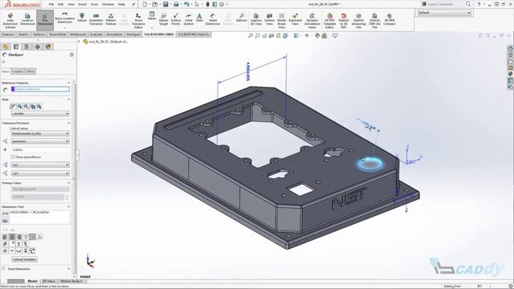Select Surface Finish tool
Screen dimensions: 514x289
176,19
